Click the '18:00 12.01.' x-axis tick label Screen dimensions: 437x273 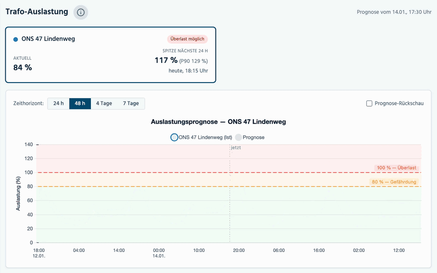(x=39, y=253)
